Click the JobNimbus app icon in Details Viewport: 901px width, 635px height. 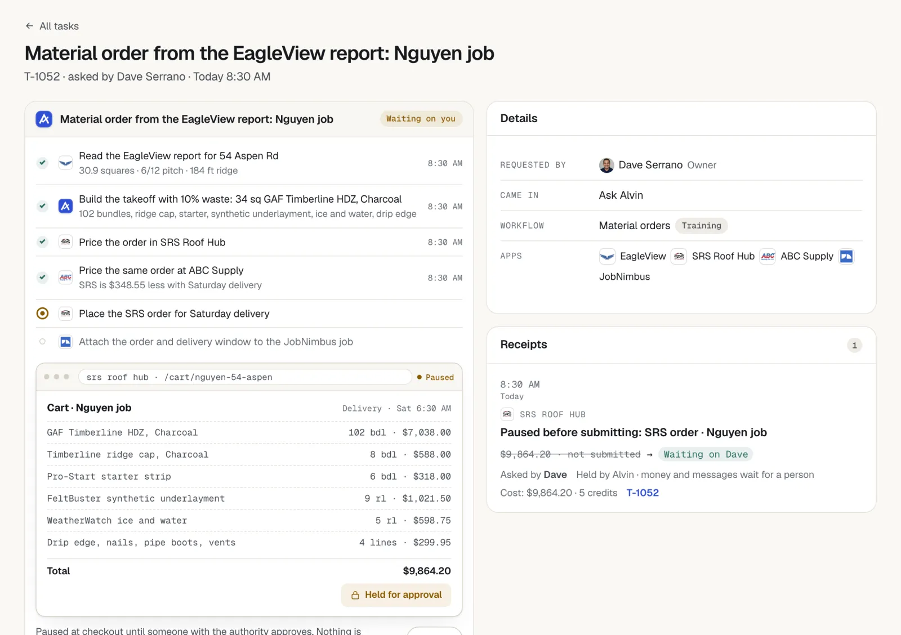[x=846, y=256]
